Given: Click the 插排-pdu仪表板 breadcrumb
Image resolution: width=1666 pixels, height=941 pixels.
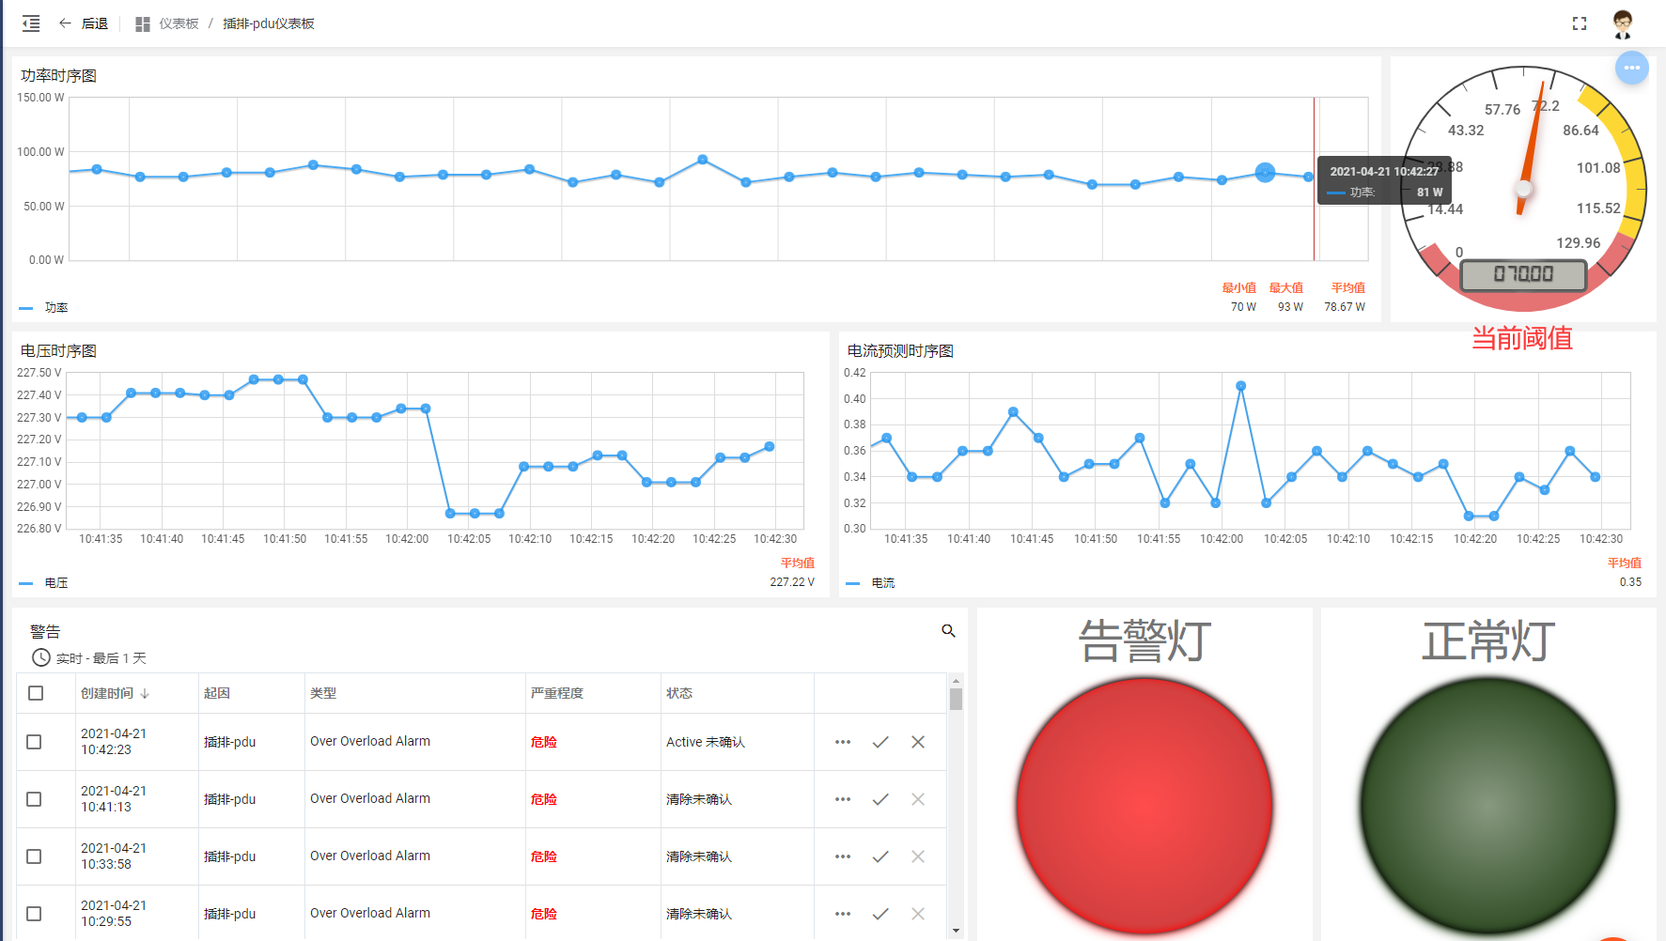Looking at the screenshot, I should pyautogui.click(x=269, y=23).
